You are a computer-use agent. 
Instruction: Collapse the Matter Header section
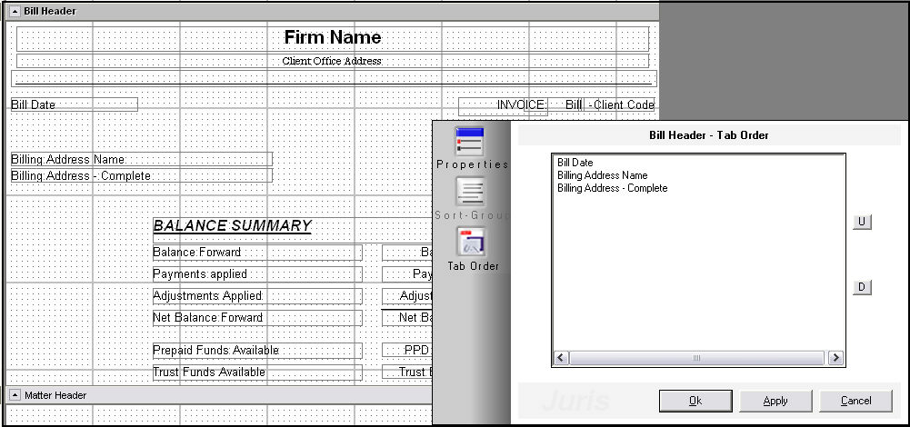[x=15, y=395]
